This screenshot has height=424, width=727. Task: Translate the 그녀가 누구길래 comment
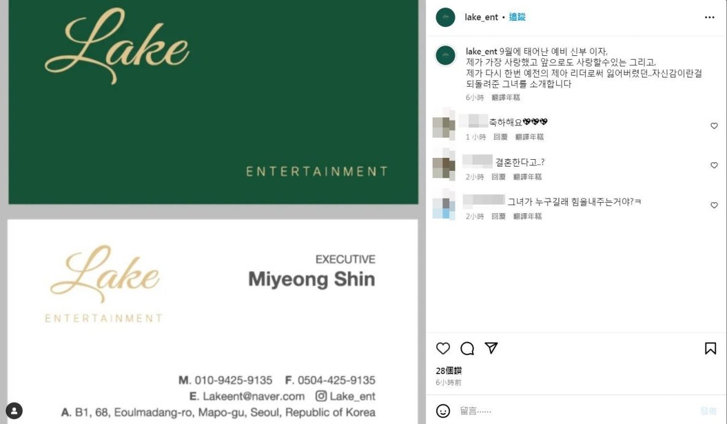(527, 216)
